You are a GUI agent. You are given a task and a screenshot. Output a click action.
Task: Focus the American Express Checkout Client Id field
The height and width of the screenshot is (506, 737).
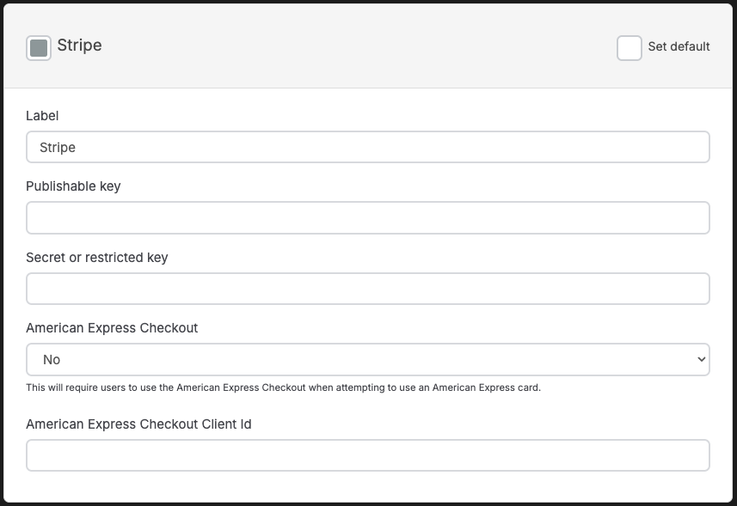tap(367, 455)
